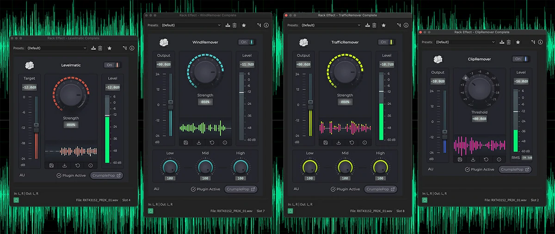Uncheck Plugin Active in TrafficRemover window

[334, 189]
